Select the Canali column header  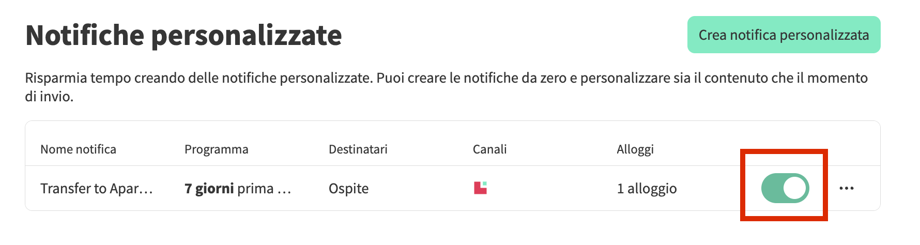pyautogui.click(x=489, y=149)
